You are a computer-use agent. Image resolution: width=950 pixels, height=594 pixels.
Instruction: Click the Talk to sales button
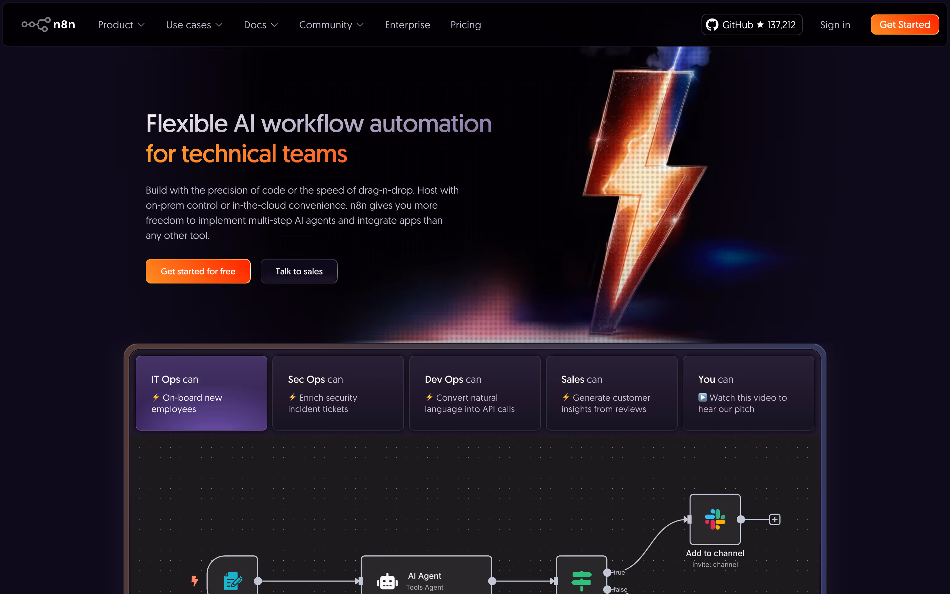pyautogui.click(x=299, y=271)
